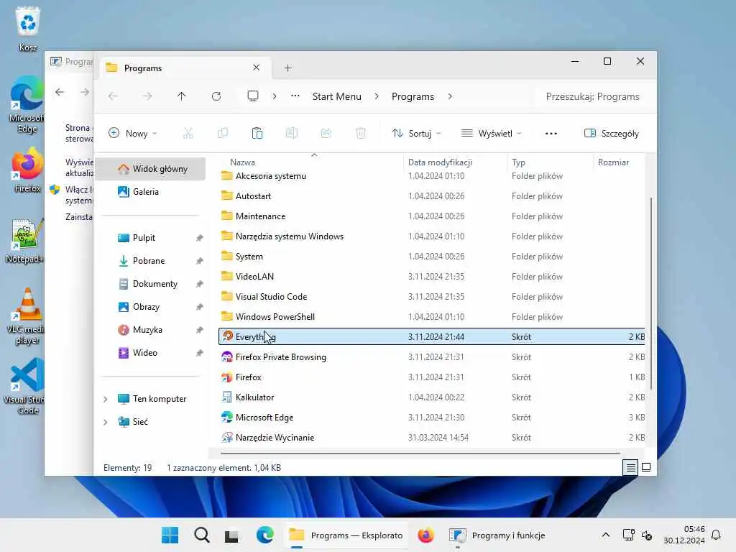Click the back navigation arrow in Explorer
This screenshot has height=552, width=736.
113,96
